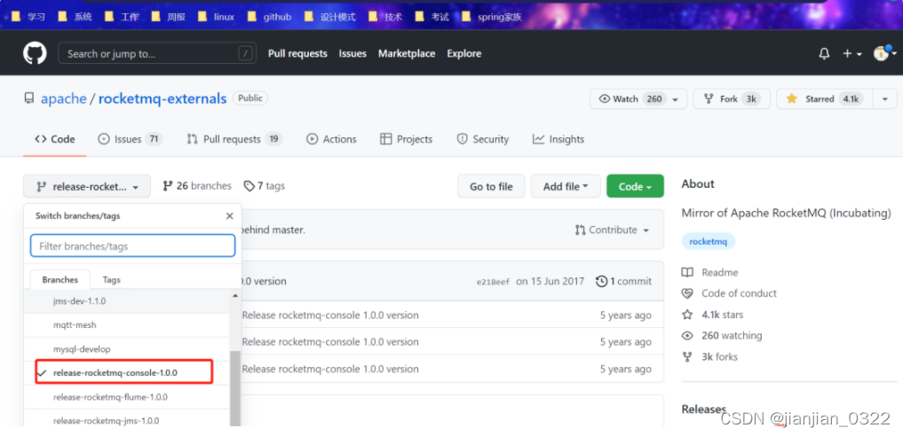Viewport: 903px width, 436px height.
Task: Open the Readme link
Action: [x=710, y=272]
